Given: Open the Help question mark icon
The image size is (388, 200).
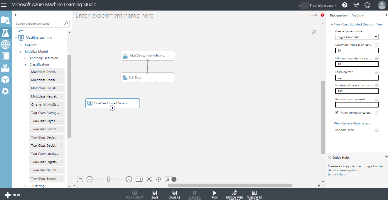Looking at the screenshot, I should coord(345,5).
